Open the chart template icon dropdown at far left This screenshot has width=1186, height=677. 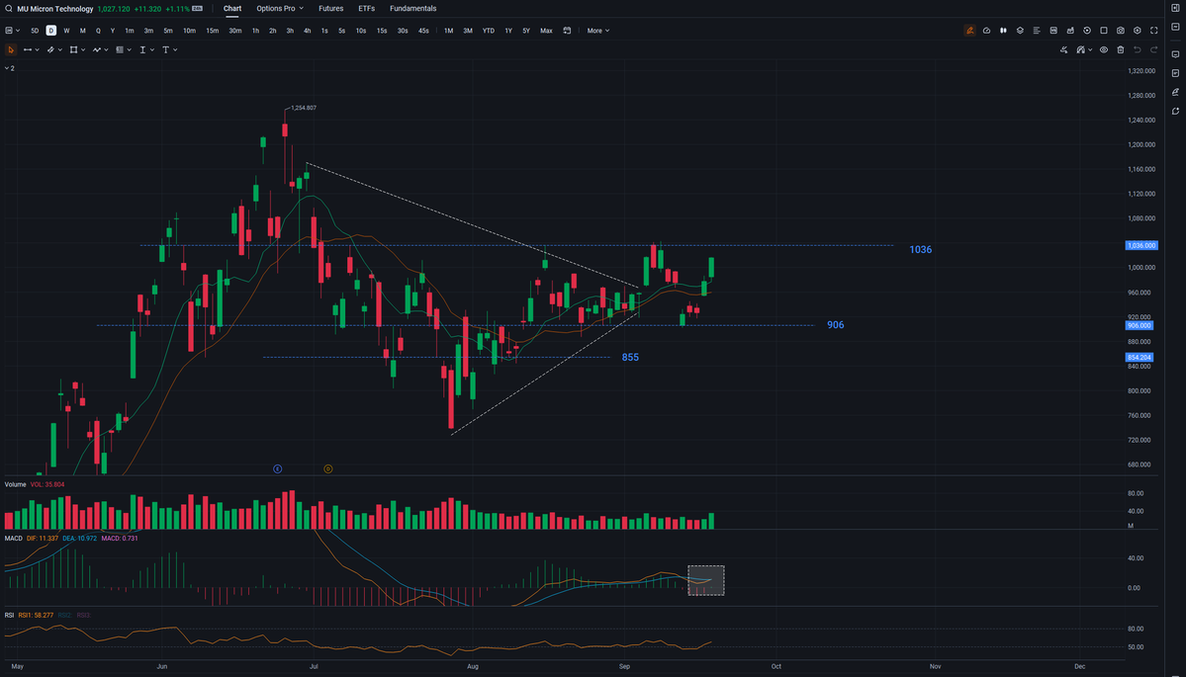12,31
